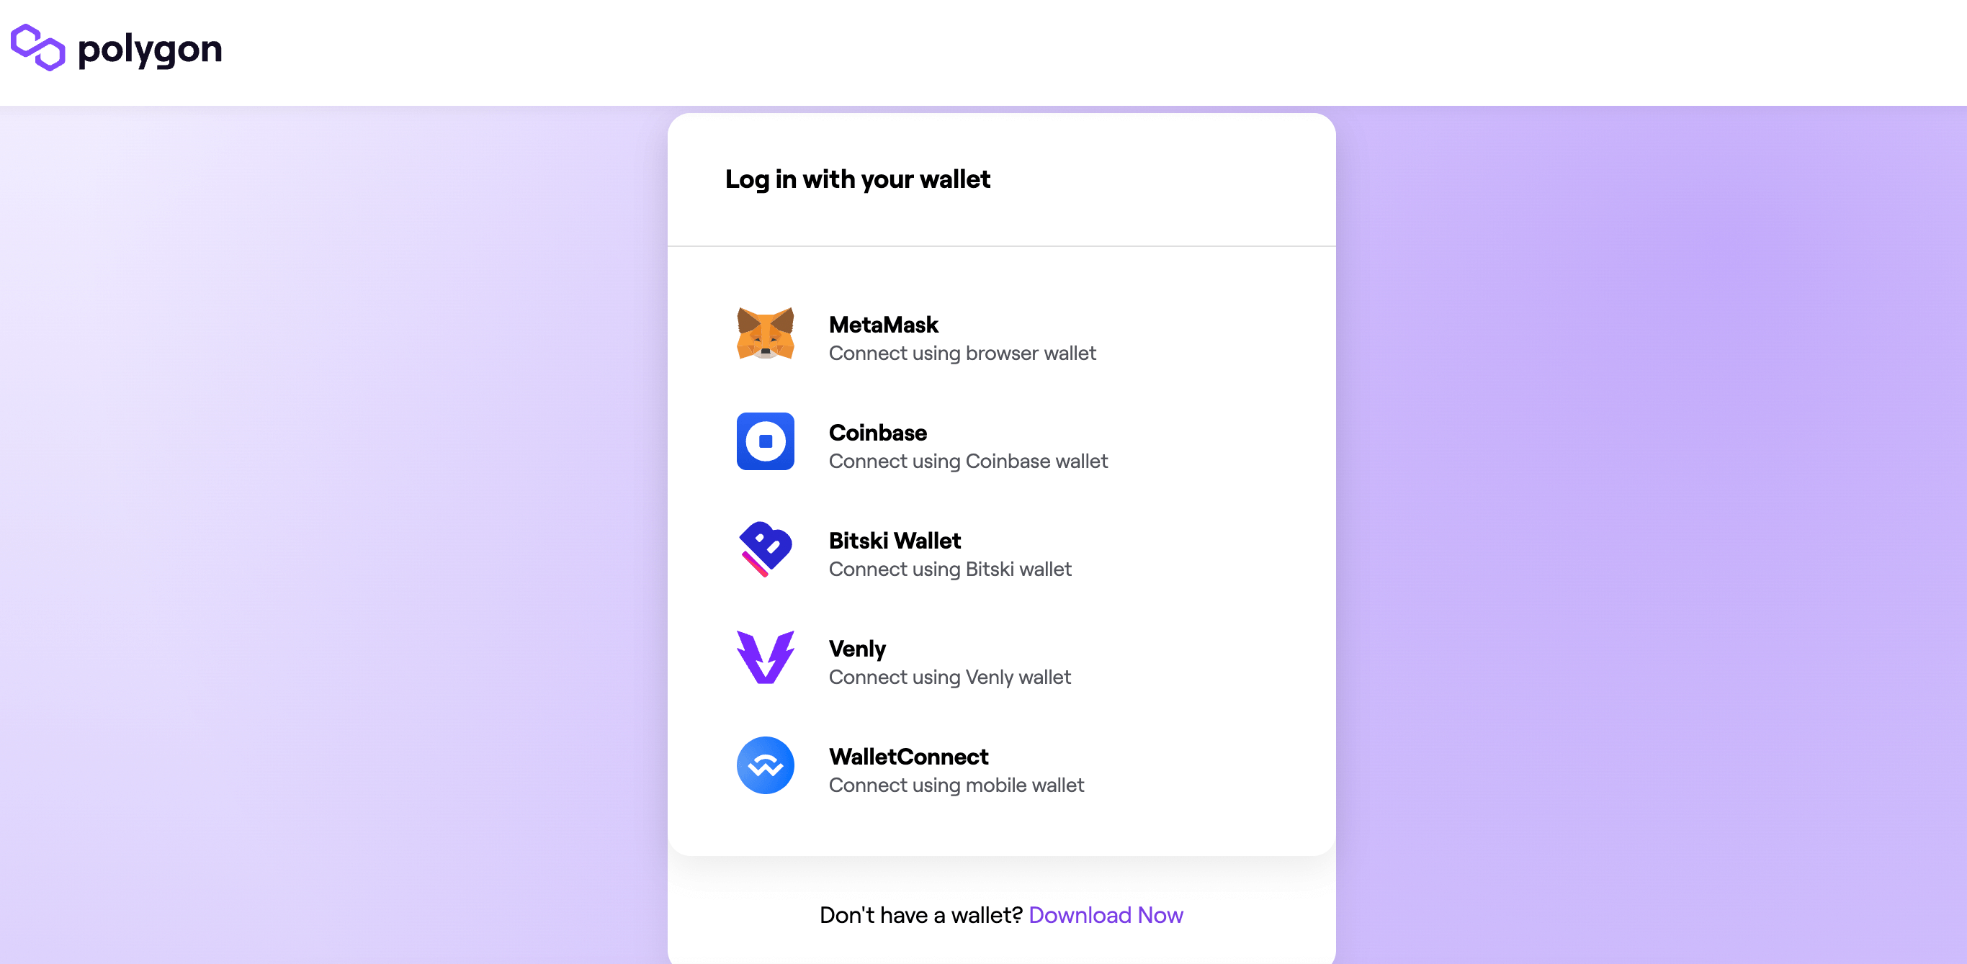Click the MetaMask fox icon
Screen dimensions: 1967x964
[765, 333]
